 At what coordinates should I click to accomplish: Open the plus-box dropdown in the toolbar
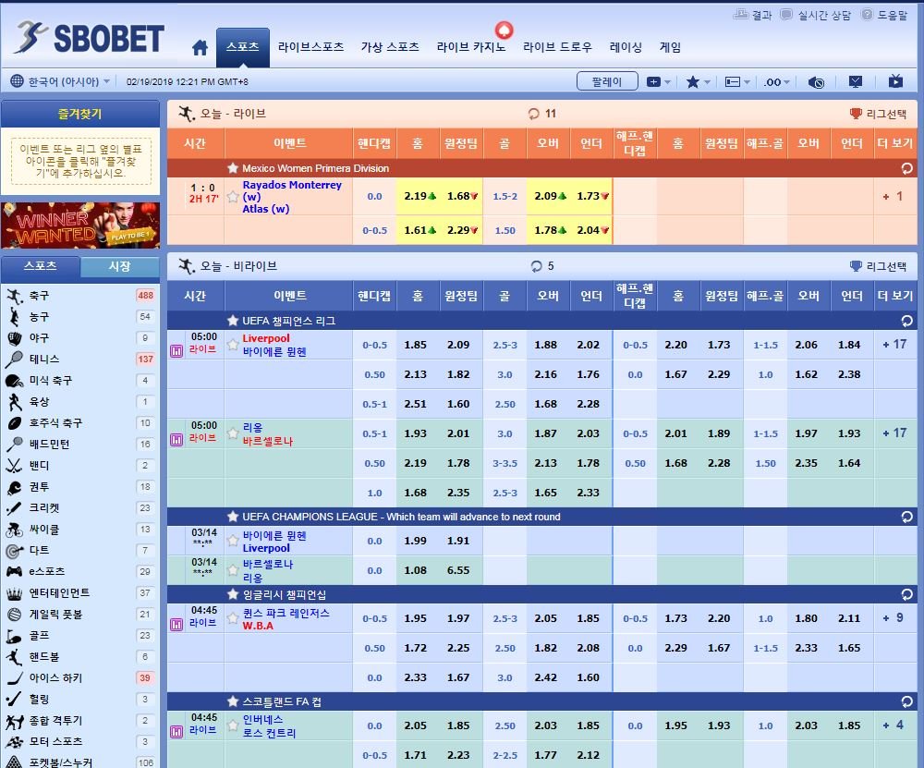(x=658, y=82)
